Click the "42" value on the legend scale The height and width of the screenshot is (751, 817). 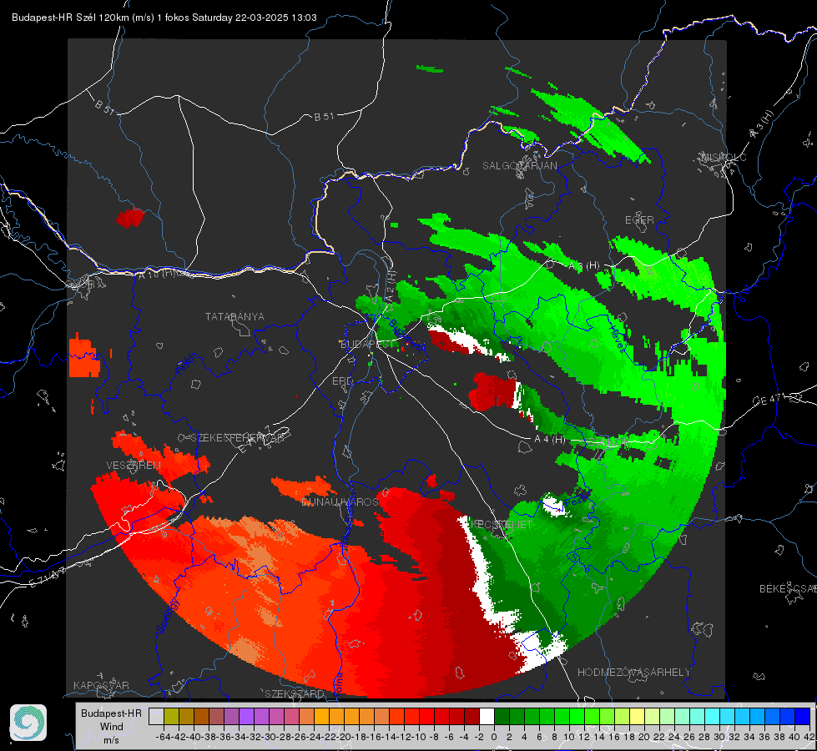pos(809,737)
